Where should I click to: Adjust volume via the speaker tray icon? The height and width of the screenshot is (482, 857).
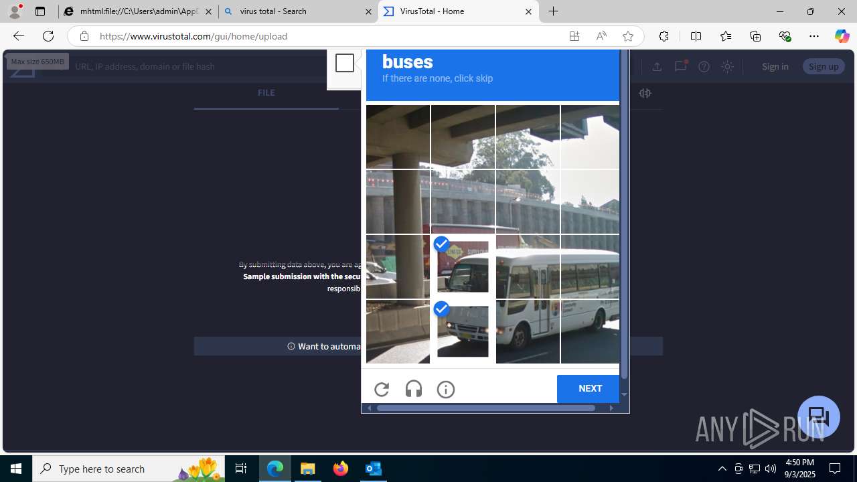click(x=771, y=469)
